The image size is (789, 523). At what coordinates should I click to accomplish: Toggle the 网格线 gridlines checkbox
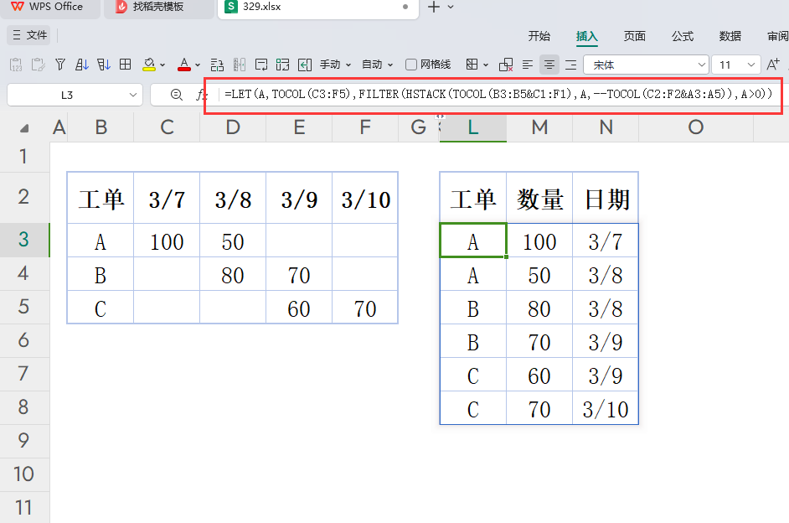pyautogui.click(x=411, y=65)
